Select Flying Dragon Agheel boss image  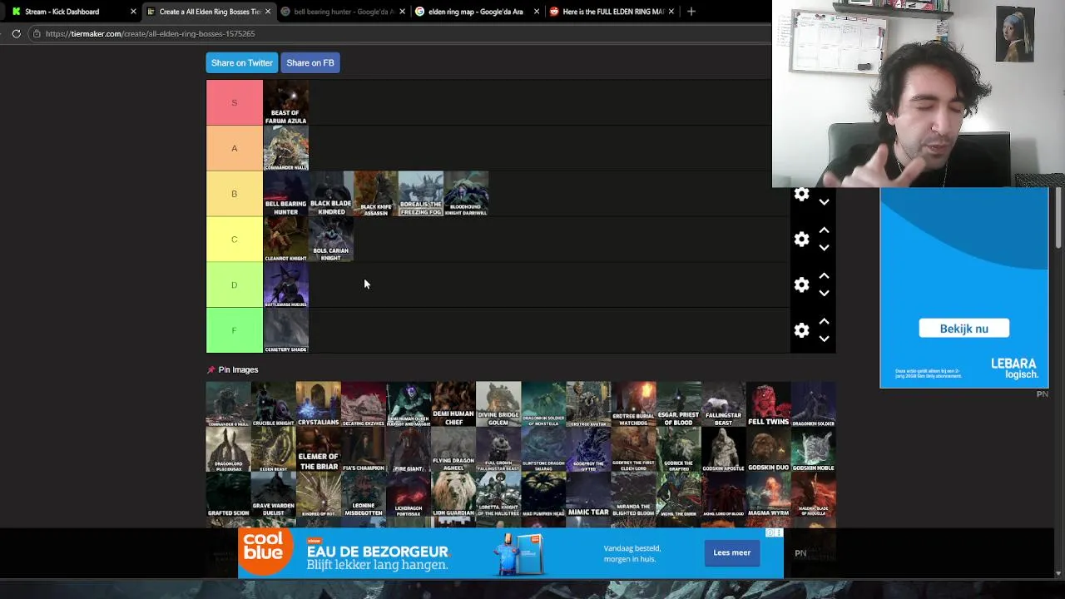[x=453, y=449]
